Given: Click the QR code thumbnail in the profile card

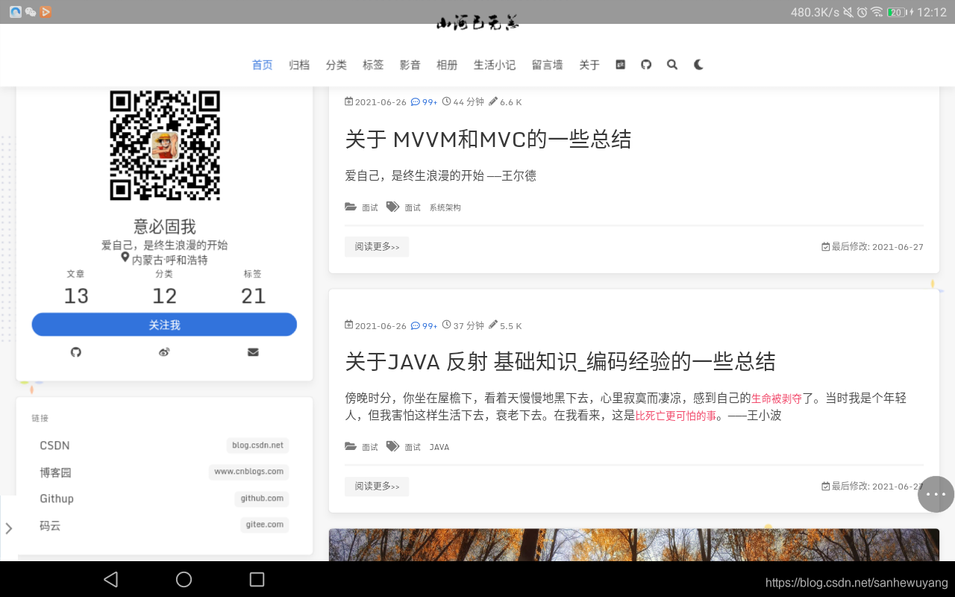Looking at the screenshot, I should coord(165,145).
